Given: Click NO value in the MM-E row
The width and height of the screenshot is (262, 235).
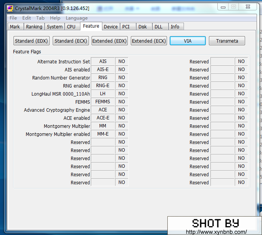Looking at the screenshot, I should [122, 134].
